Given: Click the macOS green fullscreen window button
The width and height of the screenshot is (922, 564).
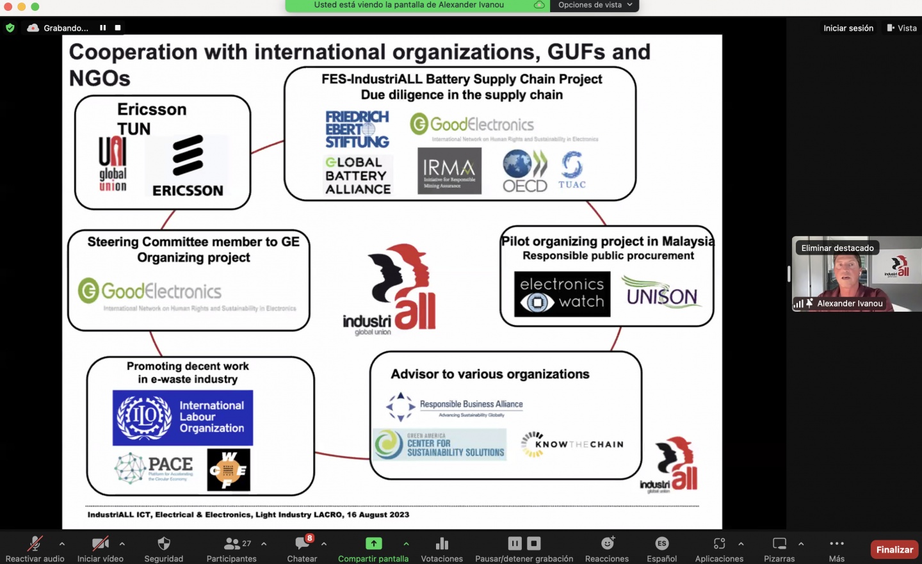Looking at the screenshot, I should (35, 6).
